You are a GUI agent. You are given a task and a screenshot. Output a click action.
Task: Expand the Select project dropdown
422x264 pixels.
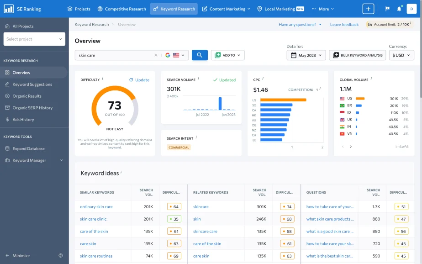click(x=34, y=39)
